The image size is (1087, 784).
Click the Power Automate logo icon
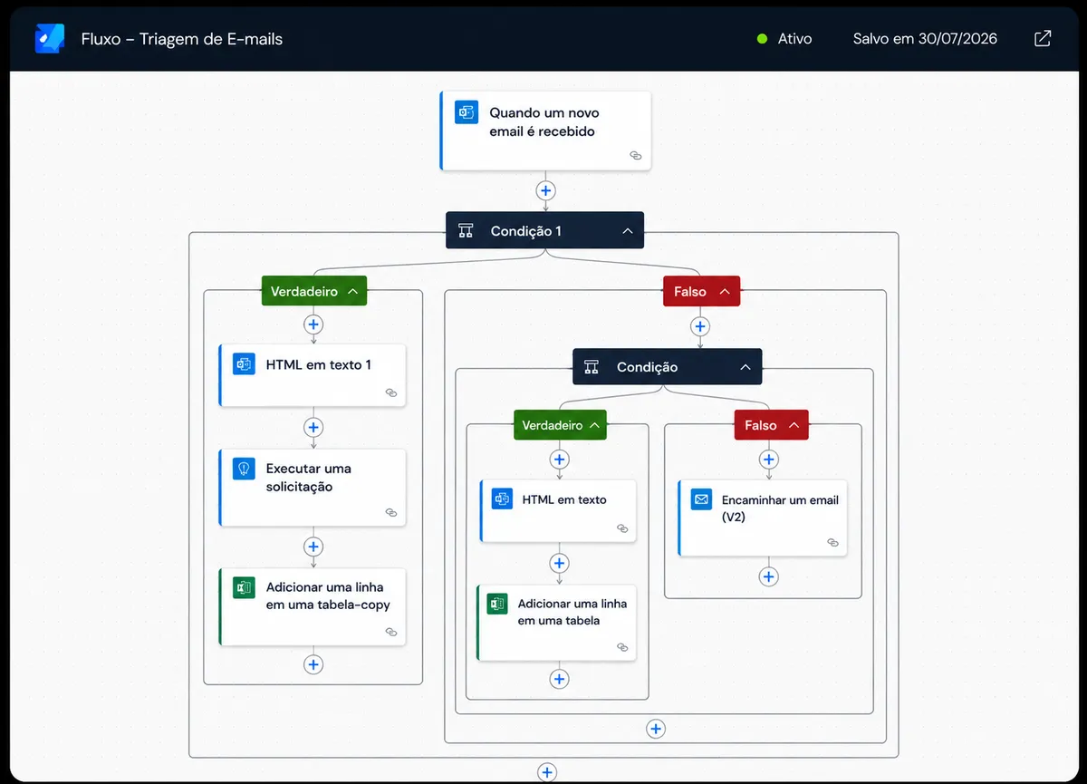pyautogui.click(x=50, y=38)
